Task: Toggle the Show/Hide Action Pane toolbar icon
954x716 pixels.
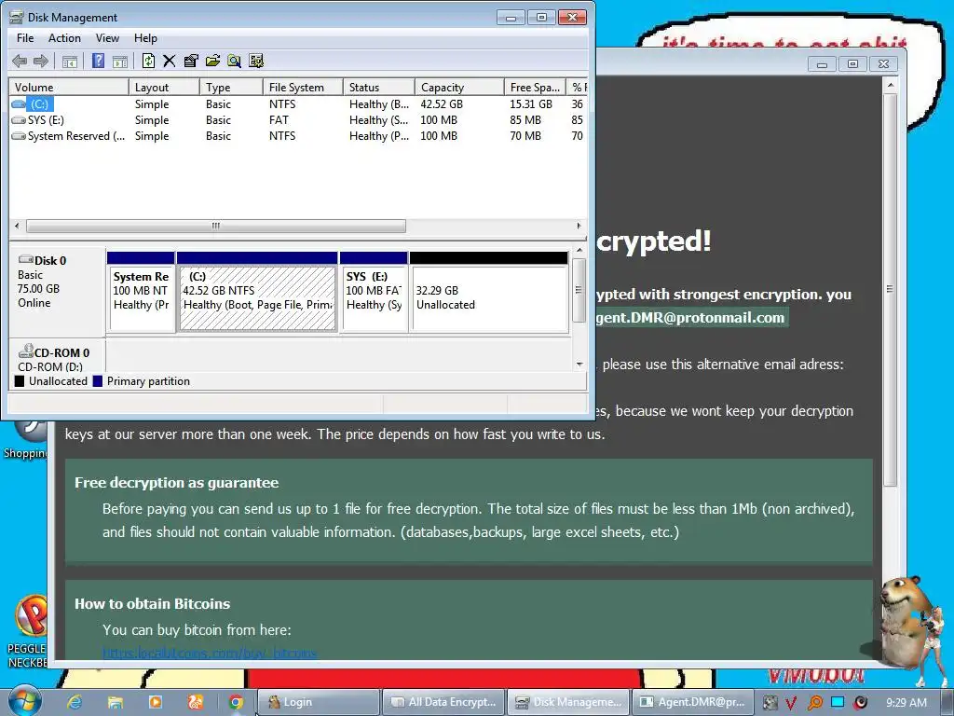Action: point(120,61)
